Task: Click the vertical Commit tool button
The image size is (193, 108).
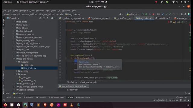Action: pyautogui.click(x=3, y=33)
